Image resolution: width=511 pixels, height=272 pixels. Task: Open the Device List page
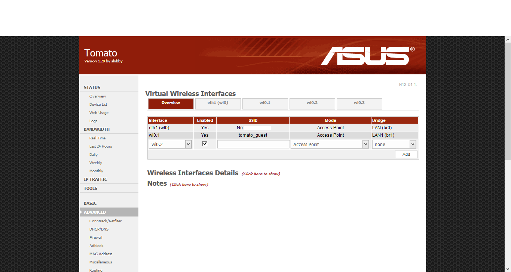click(x=98, y=105)
